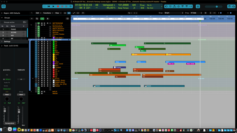Toggle power button on Vln. track
Screen dimensions: 237x133
(x=36, y=69)
